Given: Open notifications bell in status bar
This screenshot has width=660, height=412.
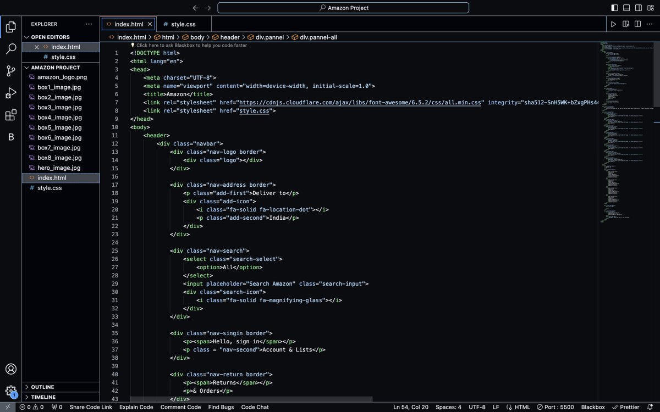Looking at the screenshot, I should pyautogui.click(x=651, y=407).
